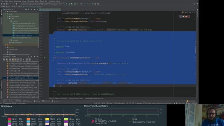The height and width of the screenshot is (126, 224).
Task: Select setUp(): void in Structure list
Action: coord(15,71)
